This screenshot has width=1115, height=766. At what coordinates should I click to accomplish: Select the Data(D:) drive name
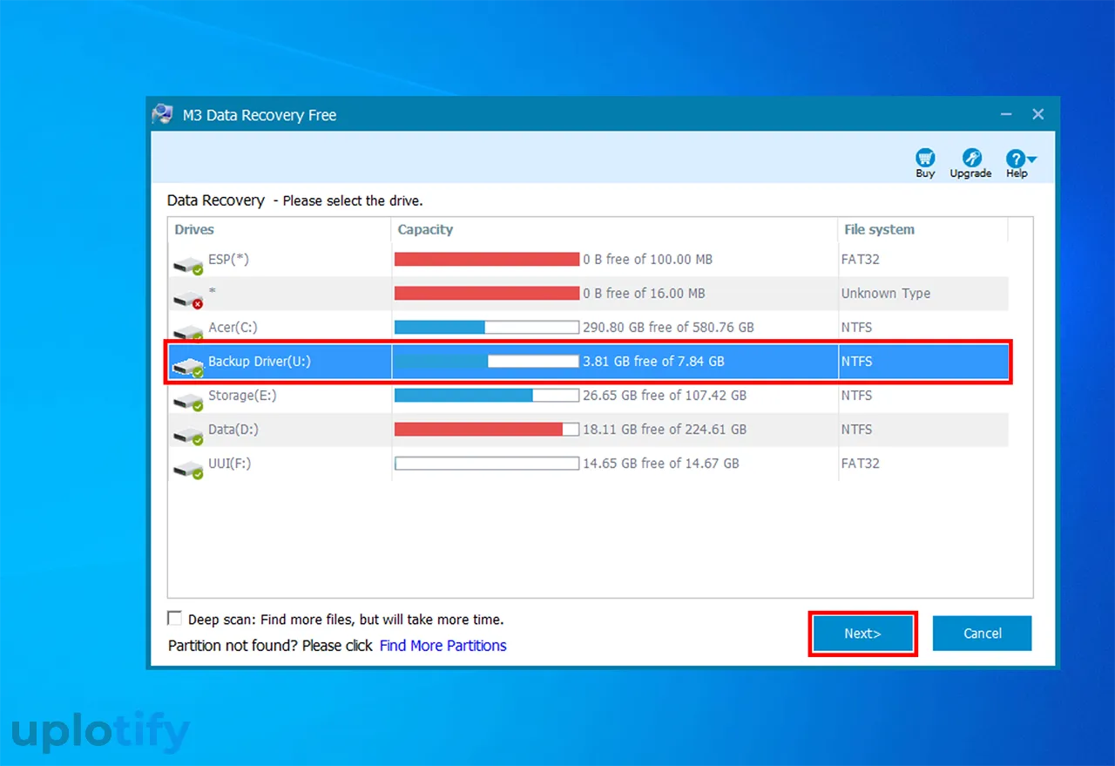pyautogui.click(x=233, y=429)
